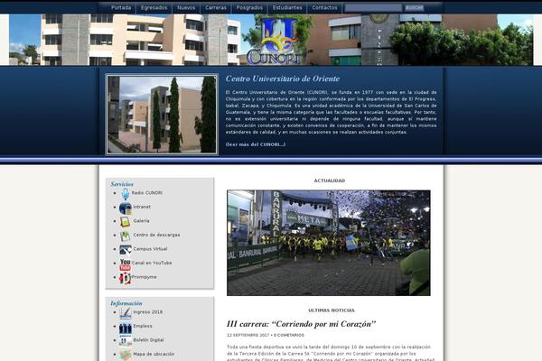Click the Ingreso 2018 pen icon
The width and height of the screenshot is (542, 361).
(x=126, y=313)
